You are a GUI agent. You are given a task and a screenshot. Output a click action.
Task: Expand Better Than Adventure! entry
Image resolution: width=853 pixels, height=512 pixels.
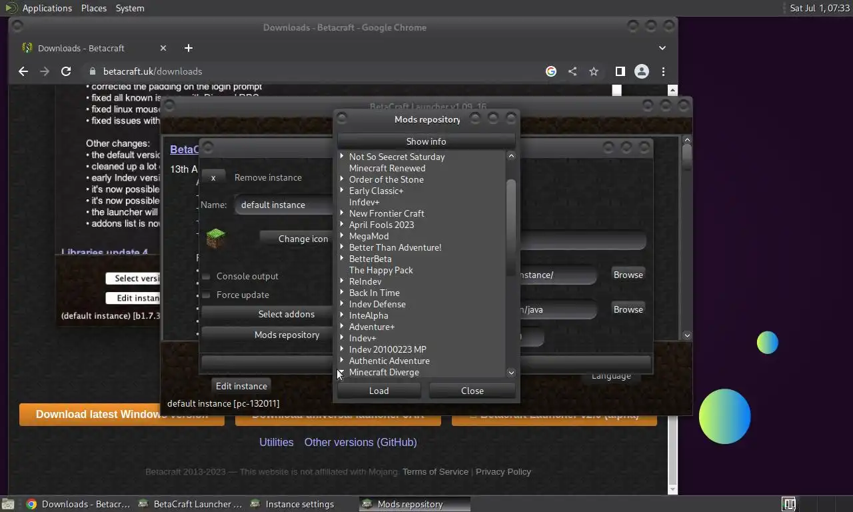[x=342, y=247]
